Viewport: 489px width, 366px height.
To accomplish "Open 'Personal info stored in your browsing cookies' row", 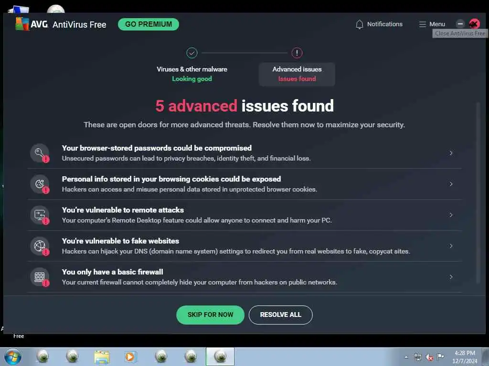I will 244,184.
